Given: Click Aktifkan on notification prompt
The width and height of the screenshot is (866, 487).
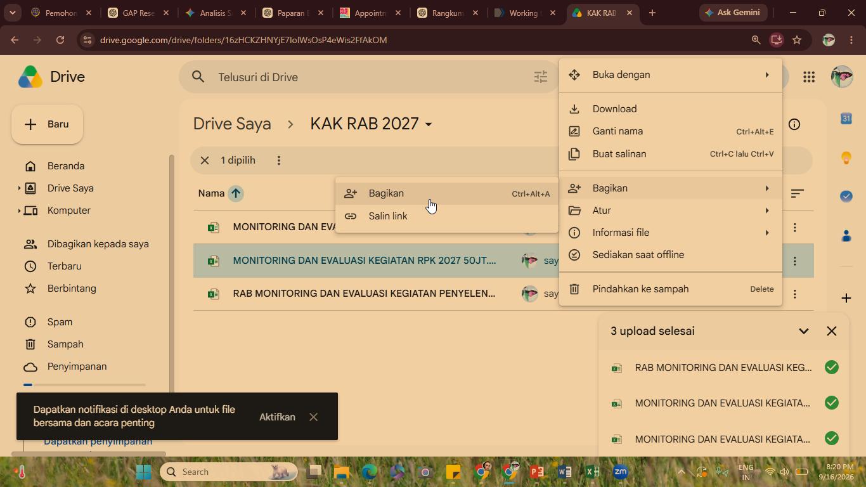Looking at the screenshot, I should coord(277,417).
